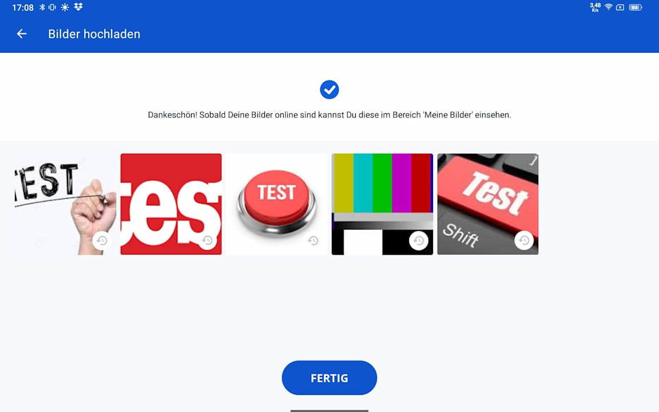Tap the Wi-Fi icon in status bar

(608, 7)
